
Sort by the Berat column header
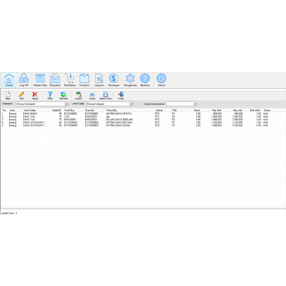click(194, 110)
